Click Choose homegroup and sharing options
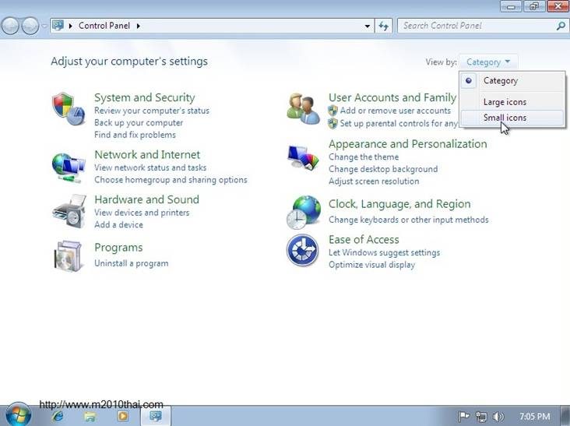Image resolution: width=570 pixels, height=426 pixels. (x=171, y=180)
